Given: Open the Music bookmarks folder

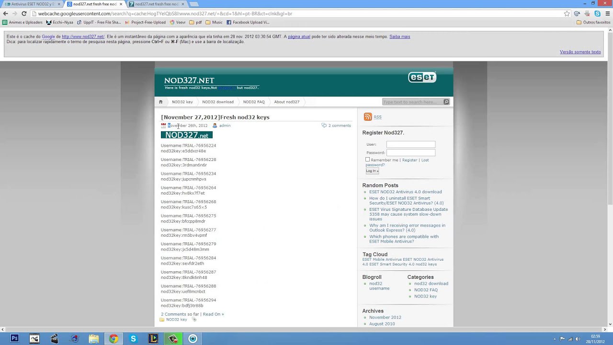Looking at the screenshot, I should (214, 22).
